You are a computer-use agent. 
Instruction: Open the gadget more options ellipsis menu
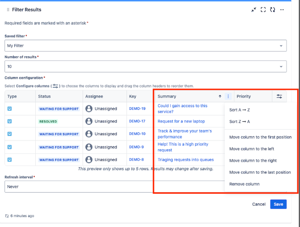(282, 10)
